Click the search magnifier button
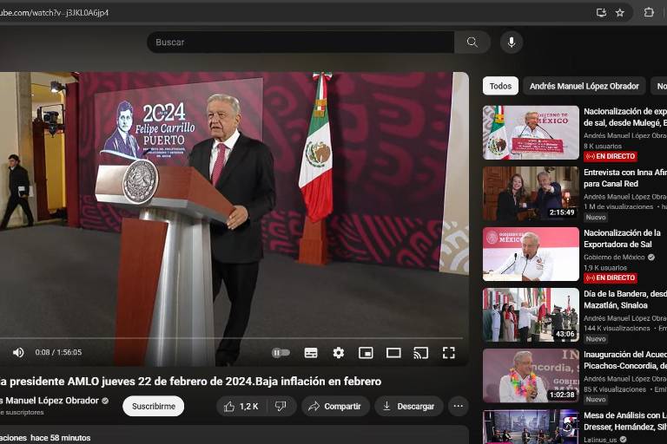The width and height of the screenshot is (667, 444). [472, 42]
